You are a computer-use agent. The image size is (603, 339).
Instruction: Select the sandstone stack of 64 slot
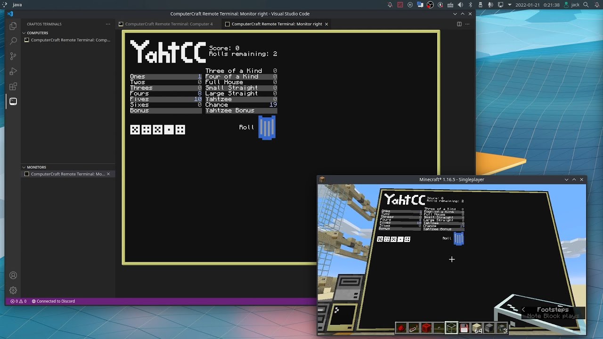pyautogui.click(x=477, y=328)
